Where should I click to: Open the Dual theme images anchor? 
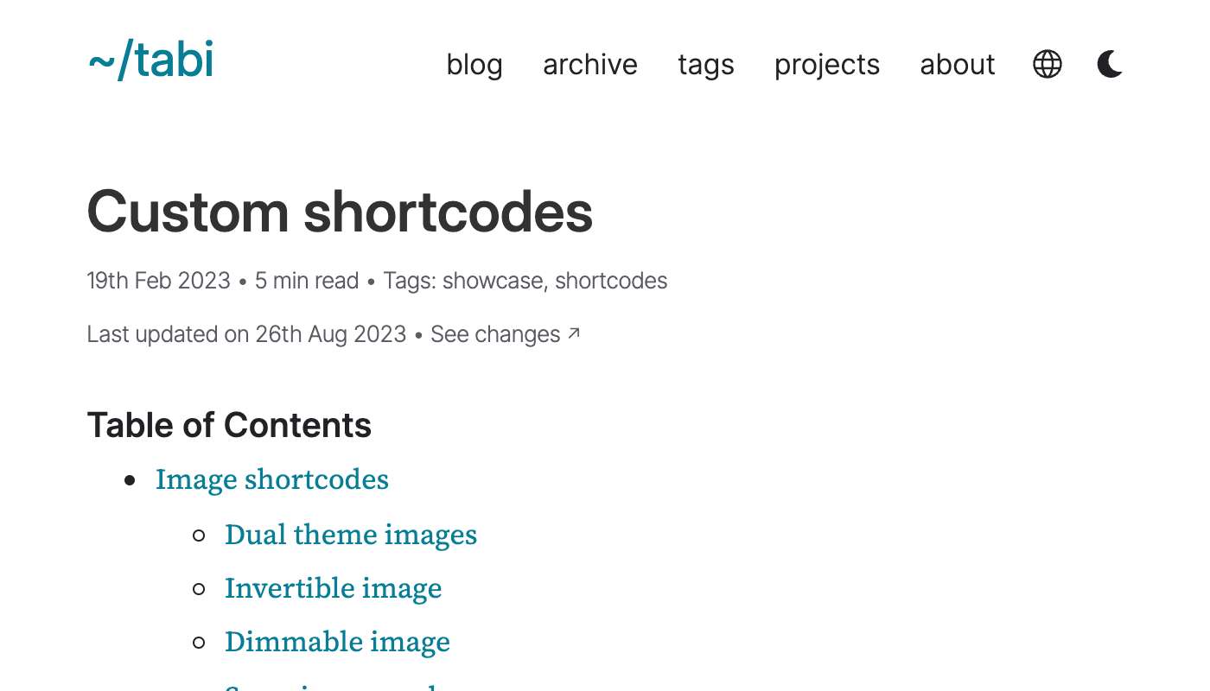pos(351,536)
